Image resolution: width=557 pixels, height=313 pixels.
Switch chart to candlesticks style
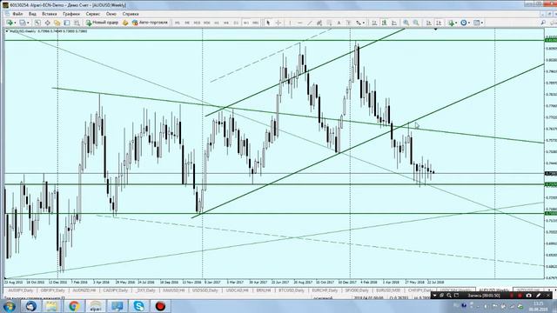[x=385, y=23]
